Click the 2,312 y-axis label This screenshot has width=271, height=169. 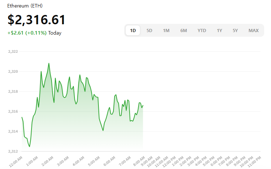pyautogui.click(x=13, y=151)
